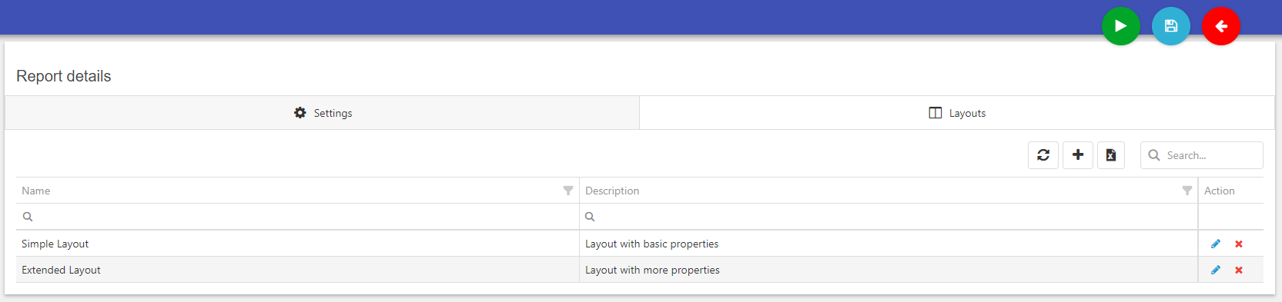Delete the Extended Layout row

tap(1239, 270)
